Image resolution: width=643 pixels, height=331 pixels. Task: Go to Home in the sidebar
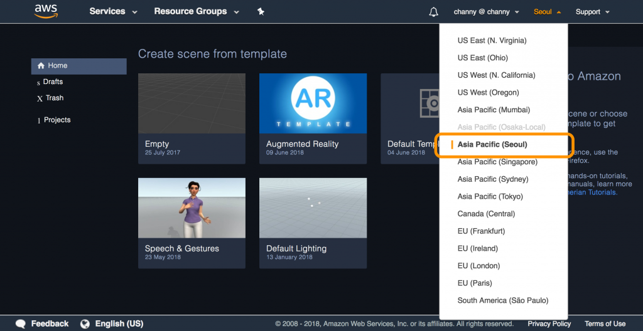tap(78, 66)
